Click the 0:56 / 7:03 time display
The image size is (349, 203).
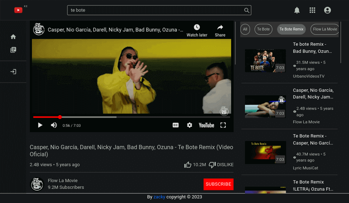(x=71, y=125)
